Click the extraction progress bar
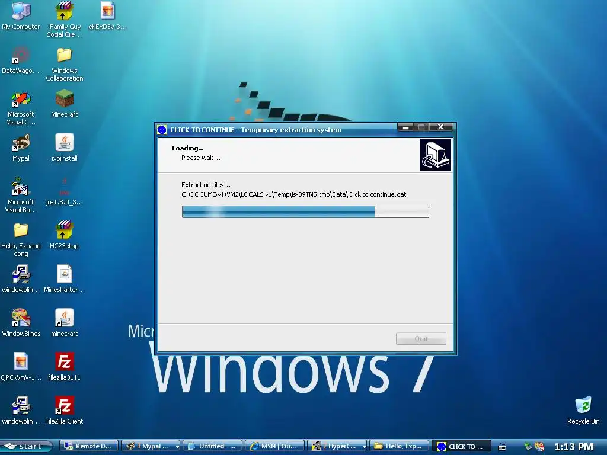This screenshot has height=455, width=607. tap(305, 212)
